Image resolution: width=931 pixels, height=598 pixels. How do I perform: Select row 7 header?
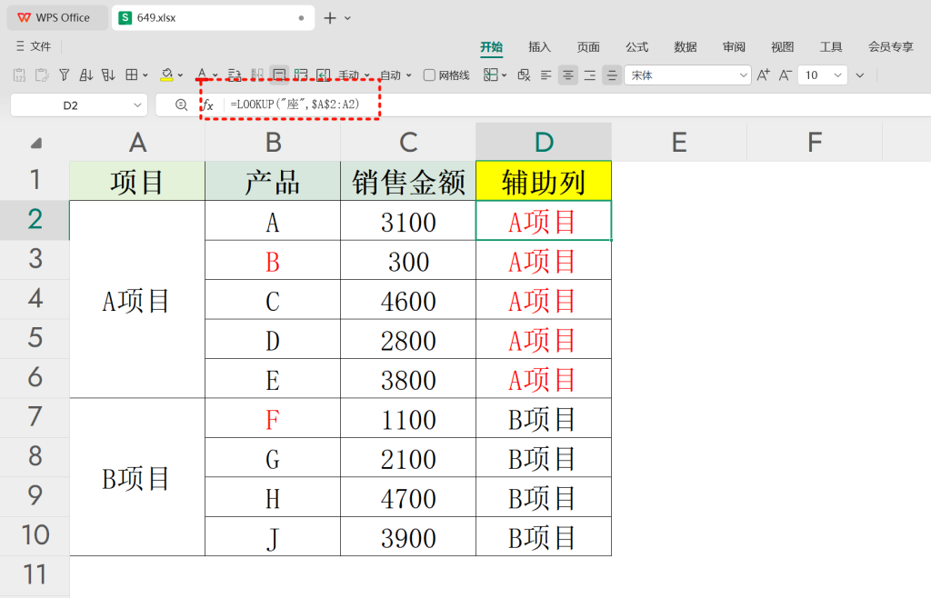pyautogui.click(x=35, y=418)
